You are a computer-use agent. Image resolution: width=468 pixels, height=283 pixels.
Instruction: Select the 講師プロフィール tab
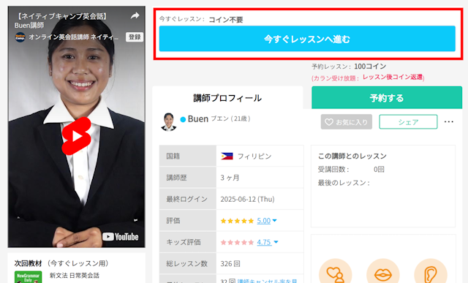pos(227,97)
